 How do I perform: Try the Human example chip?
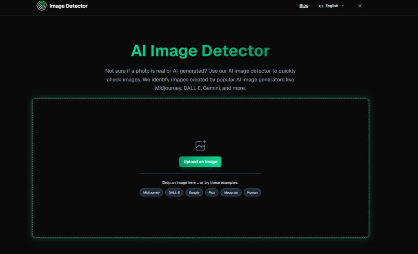pyautogui.click(x=252, y=192)
